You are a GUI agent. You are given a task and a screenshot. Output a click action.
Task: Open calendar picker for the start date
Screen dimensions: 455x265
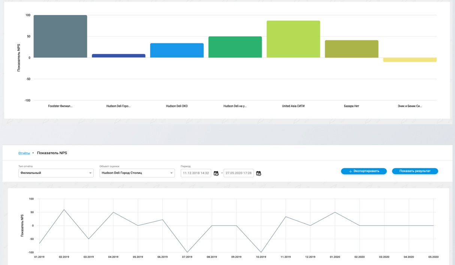click(216, 173)
